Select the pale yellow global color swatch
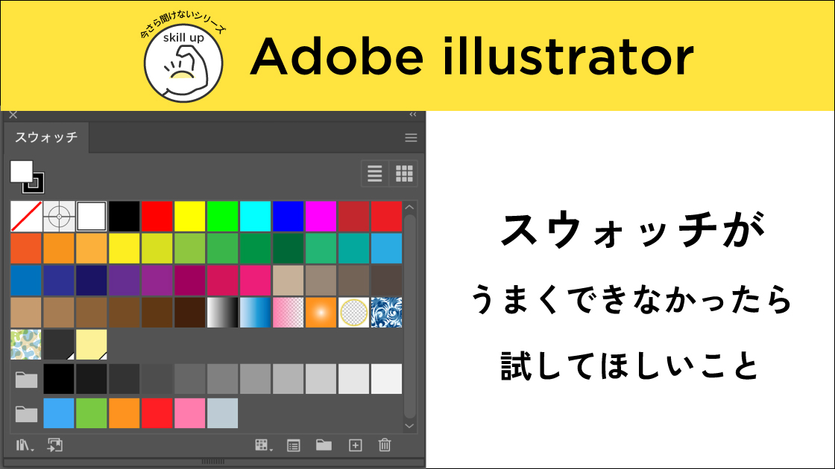Image resolution: width=835 pixels, height=469 pixels. click(x=92, y=345)
